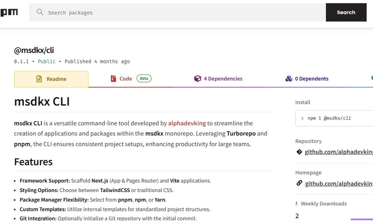This screenshot has width=373, height=221.
Task: Click the git icon beside the Repository link
Action: coord(298,152)
